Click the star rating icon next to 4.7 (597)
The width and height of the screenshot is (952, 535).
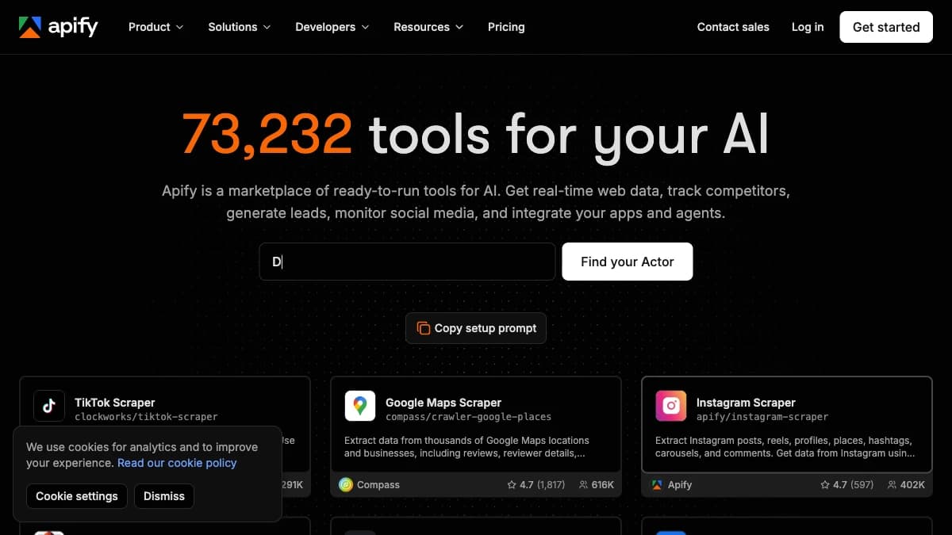point(825,484)
